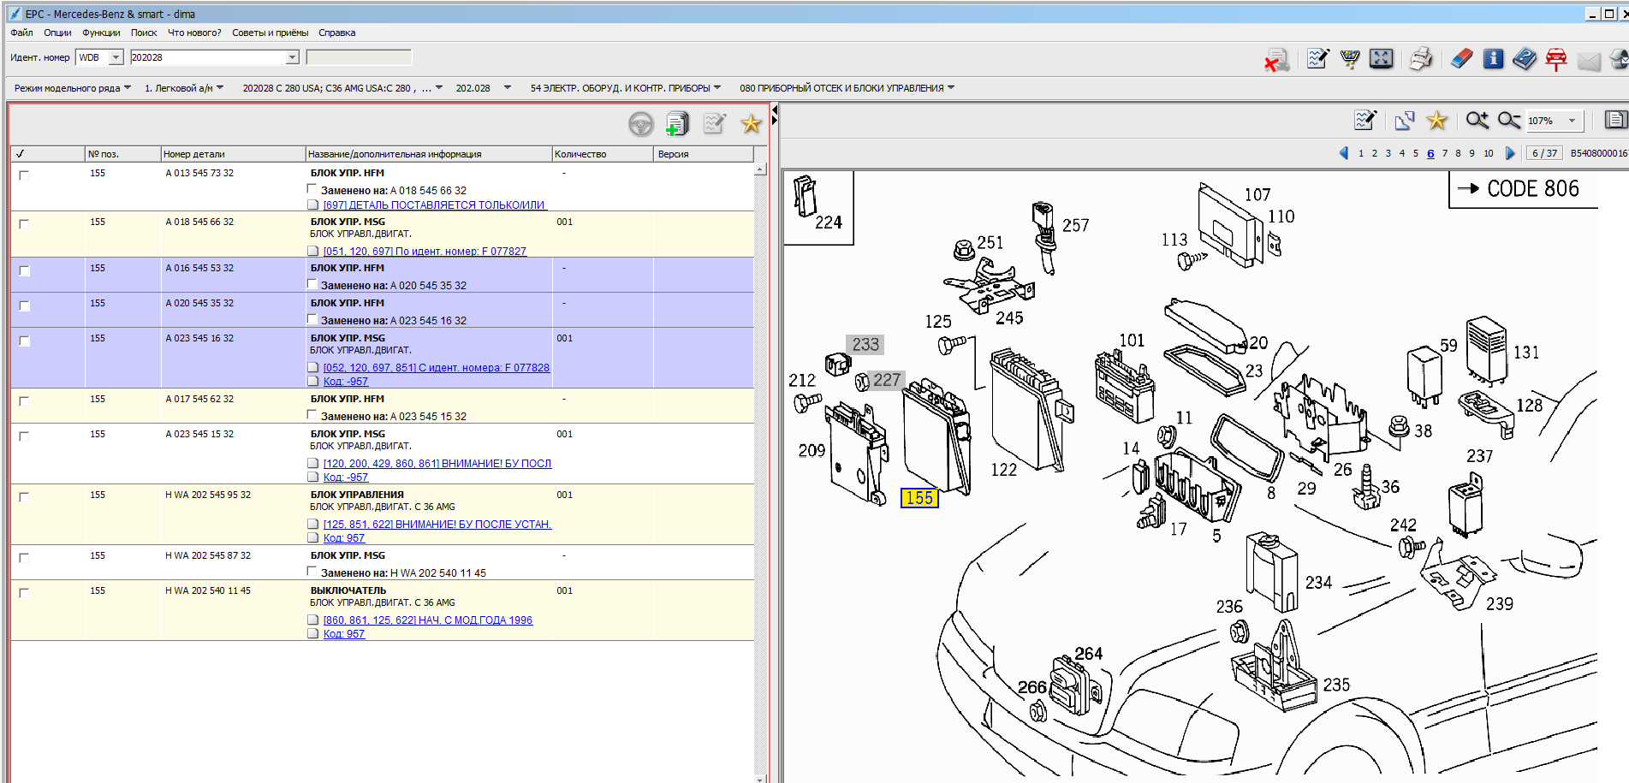
Task: Click the highlighted 155 callout in illustration
Action: (x=919, y=497)
